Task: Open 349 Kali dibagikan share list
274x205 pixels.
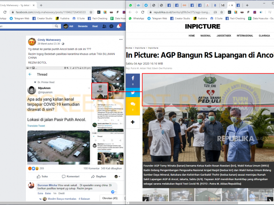Action: pyautogui.click(x=111, y=168)
